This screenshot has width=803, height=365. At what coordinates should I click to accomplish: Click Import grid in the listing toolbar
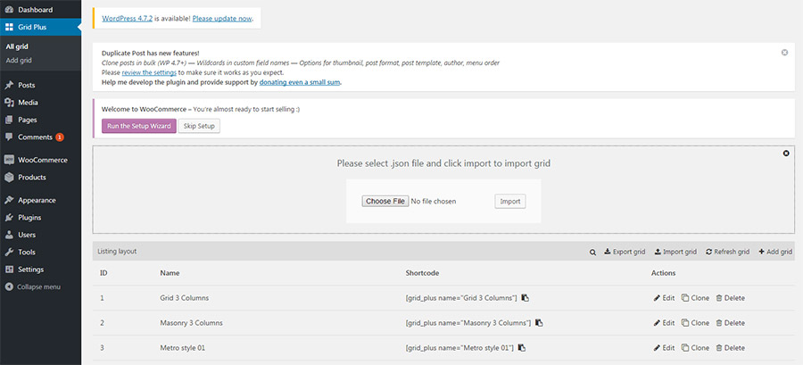pos(675,253)
